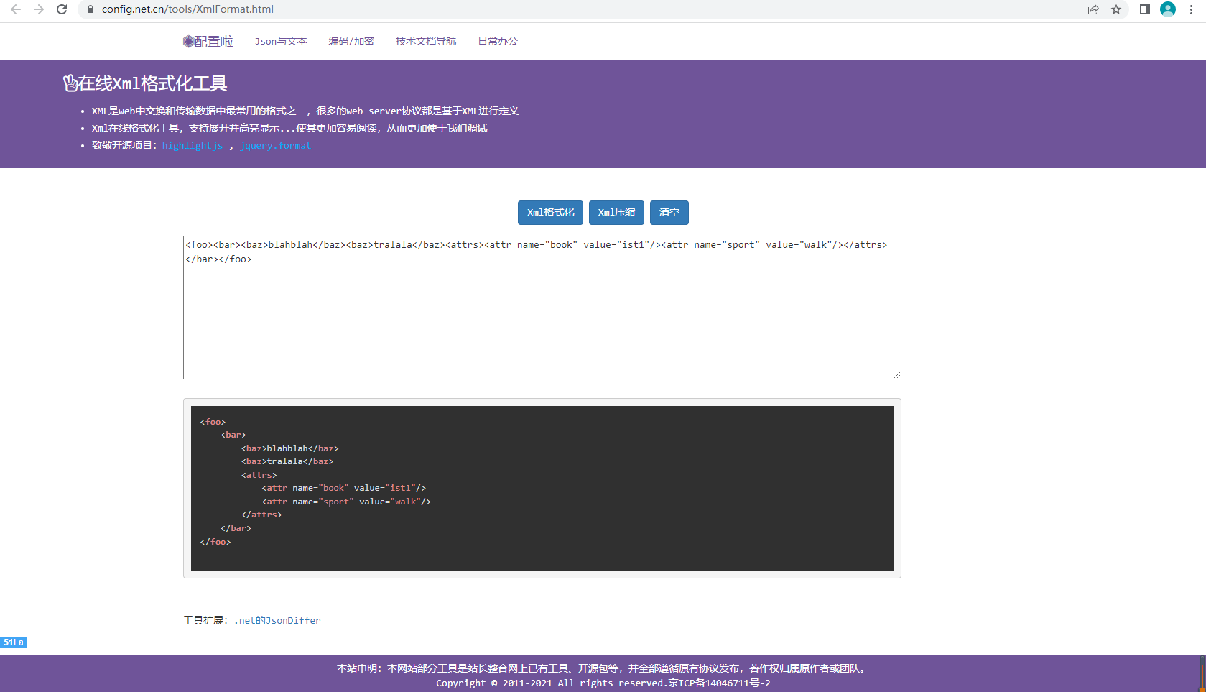Click the Xml格式化 button
Image resolution: width=1206 pixels, height=692 pixels.
pyautogui.click(x=550, y=213)
